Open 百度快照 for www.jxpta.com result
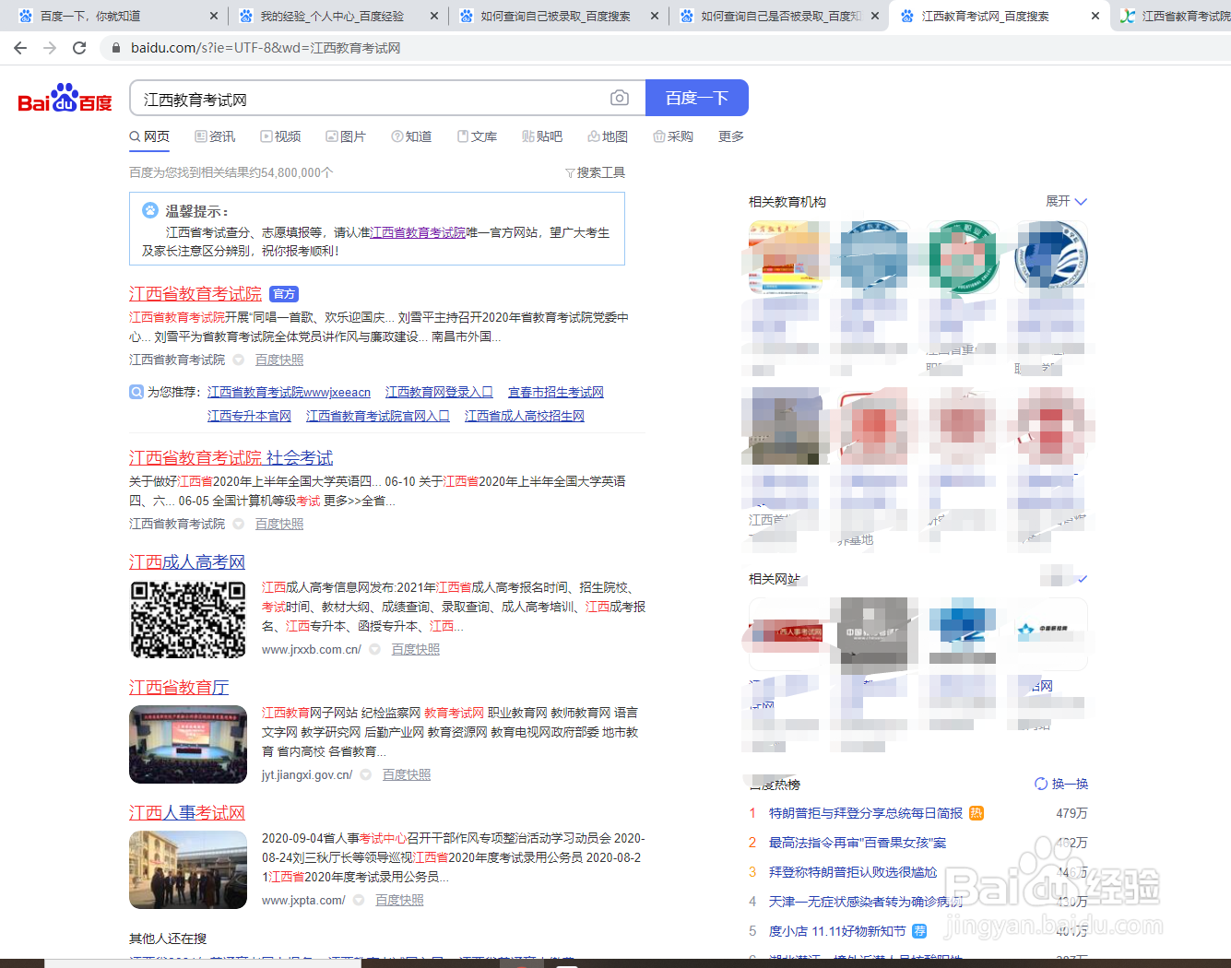The width and height of the screenshot is (1231, 968). pos(399,900)
